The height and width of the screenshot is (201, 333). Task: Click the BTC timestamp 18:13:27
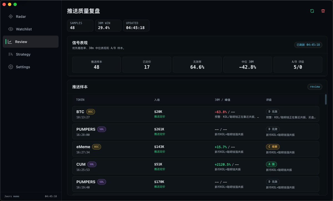click(83, 117)
